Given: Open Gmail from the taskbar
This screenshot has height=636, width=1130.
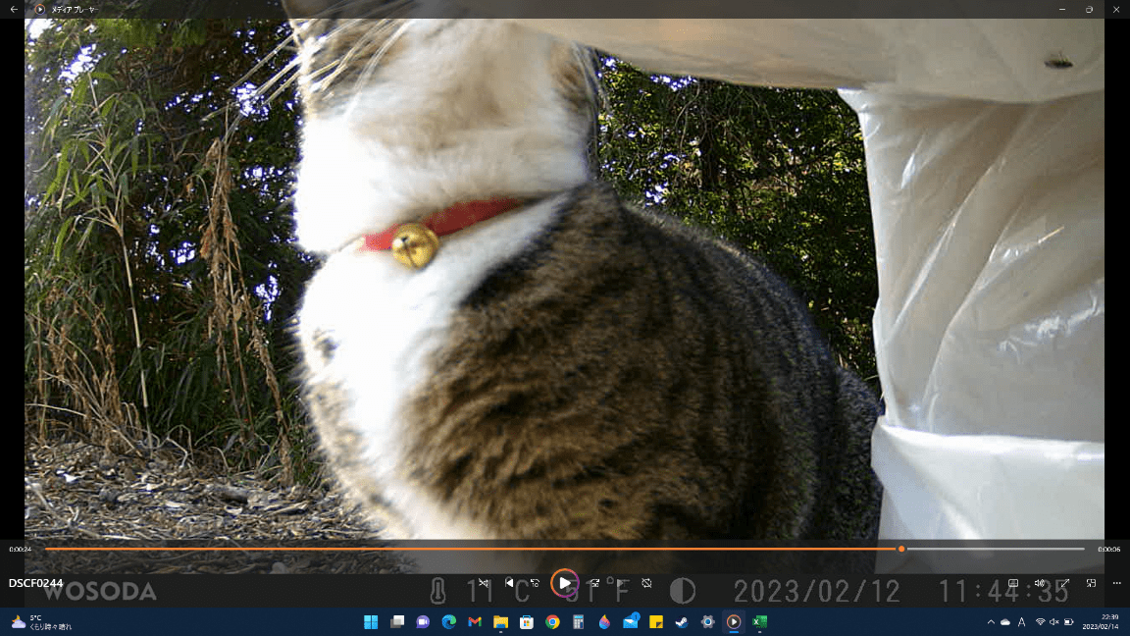Looking at the screenshot, I should [475, 621].
